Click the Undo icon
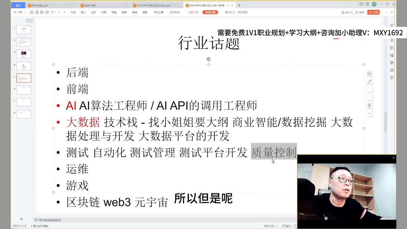 pyautogui.click(x=52, y=12)
